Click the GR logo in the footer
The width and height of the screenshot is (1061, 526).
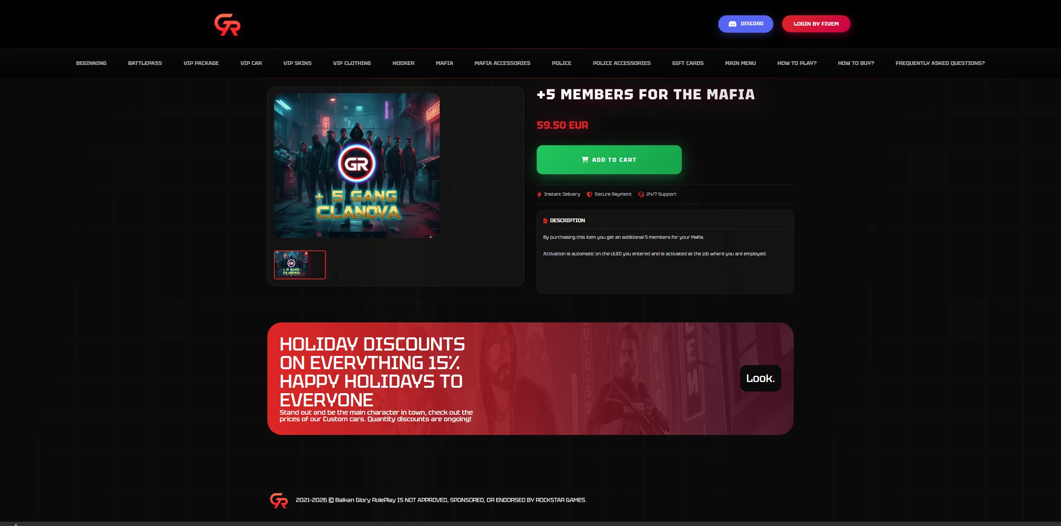point(279,500)
